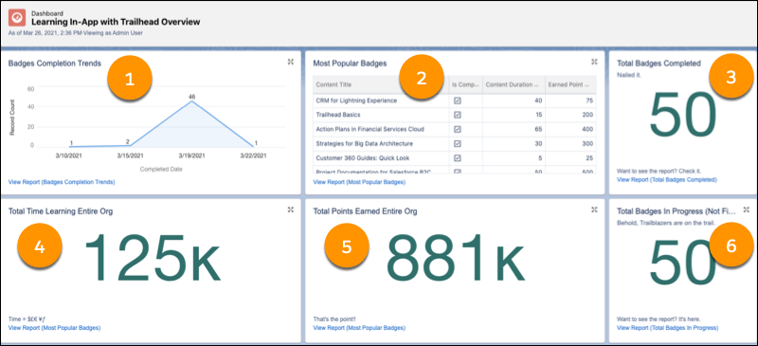Expand the Total Badges In Progress widget
The height and width of the screenshot is (346, 758).
click(747, 209)
